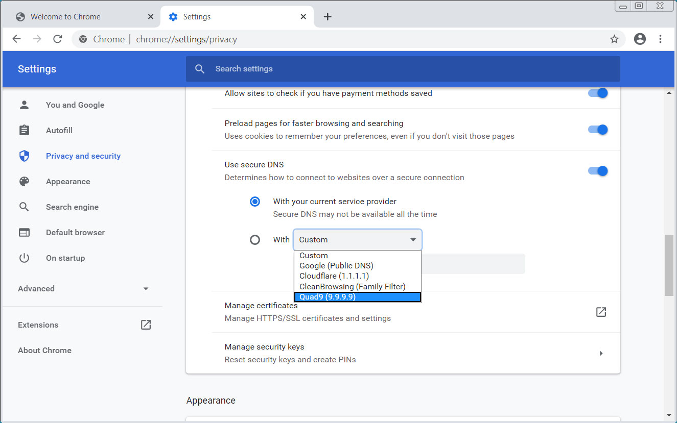Image resolution: width=677 pixels, height=423 pixels.
Task: Click the custom DNS provider text field
Action: coord(474,264)
